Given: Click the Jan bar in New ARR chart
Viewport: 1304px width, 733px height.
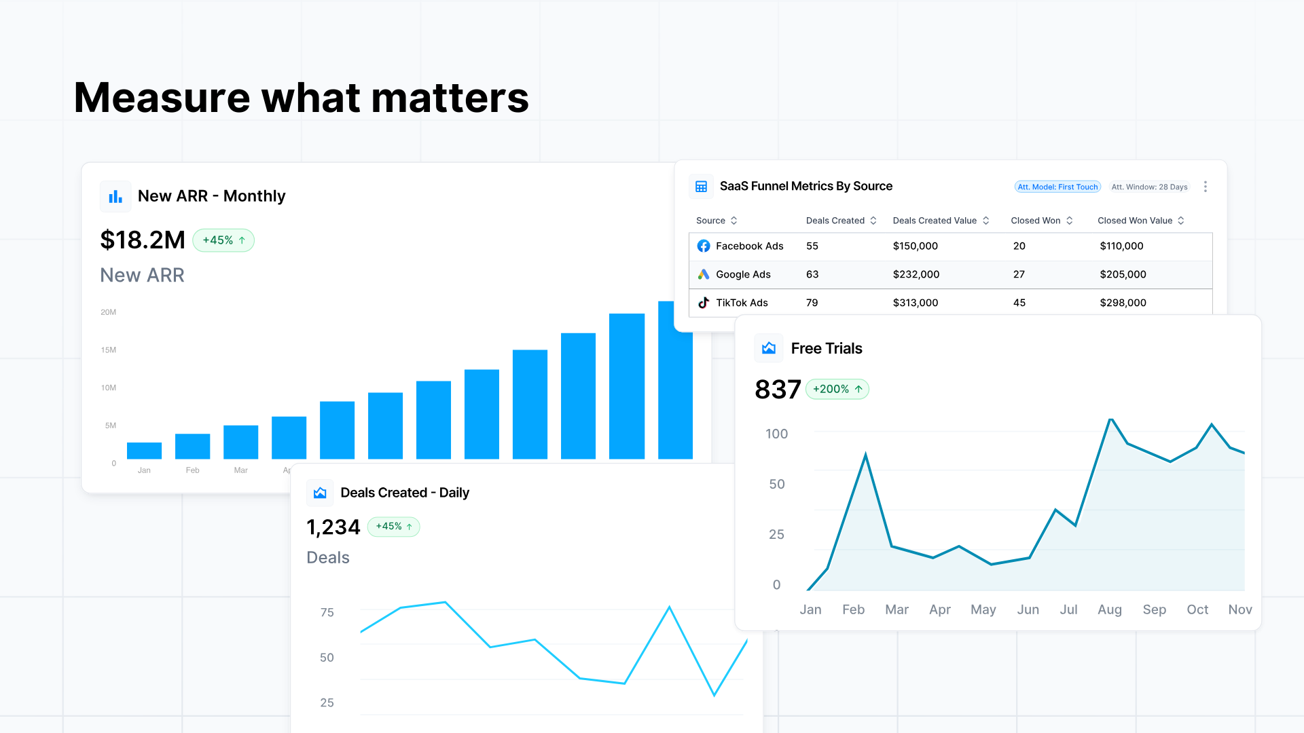Looking at the screenshot, I should pyautogui.click(x=144, y=451).
